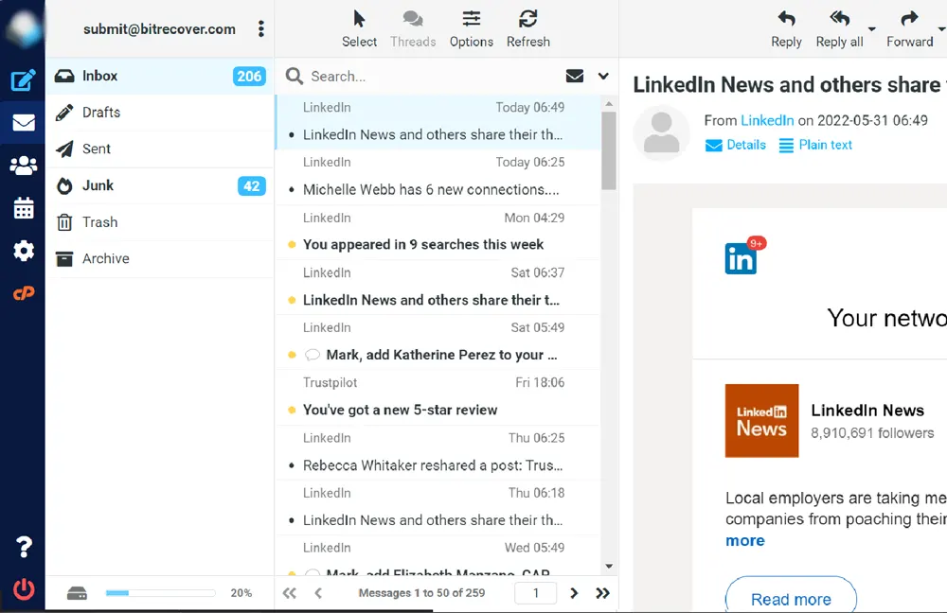The image size is (947, 613).
Task: Refresh the message list
Action: [x=527, y=29]
